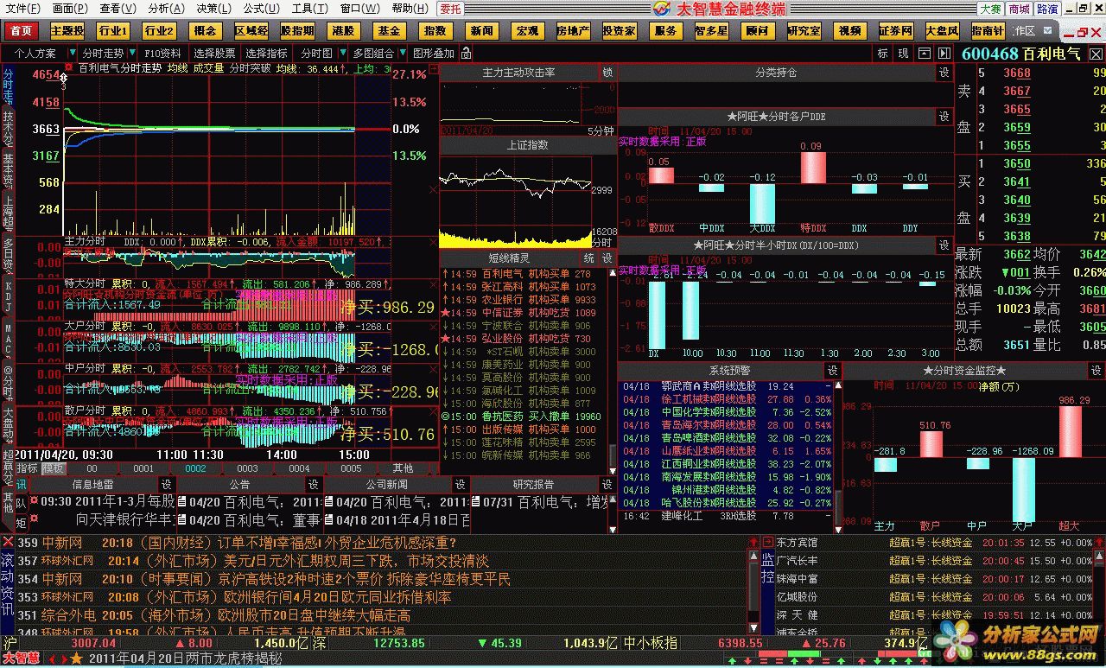The width and height of the screenshot is (1106, 668).
Task: Open the 帮助(H) menu
Action: (x=410, y=9)
